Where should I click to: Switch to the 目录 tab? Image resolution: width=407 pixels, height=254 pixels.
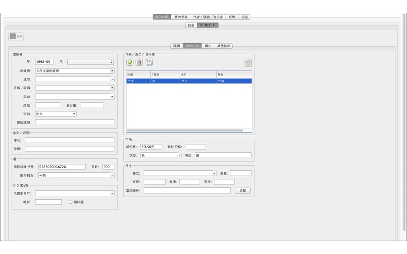(191, 25)
